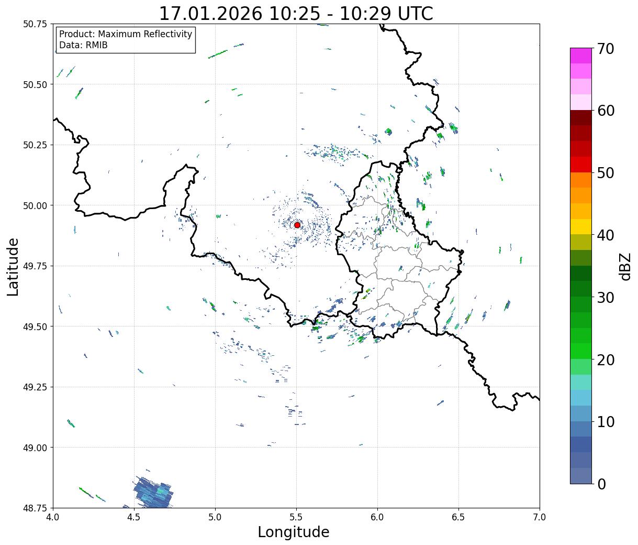638x545 pixels.
Task: Click the latitude tick label 49.00
Action: (35, 448)
